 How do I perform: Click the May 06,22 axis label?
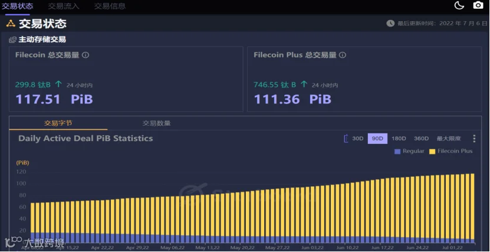coord(172,248)
